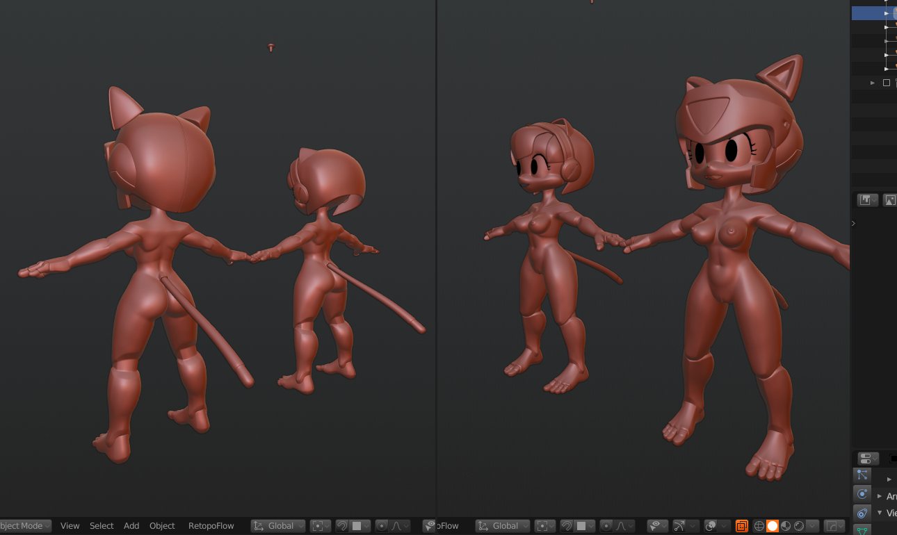
Task: Open the green mesh Object Data tab
Action: coord(862,530)
